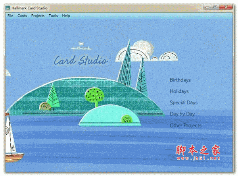Maximize the Hallmark Card Studio window
Viewport: 238px width, 176px height.
pyautogui.click(x=215, y=7)
